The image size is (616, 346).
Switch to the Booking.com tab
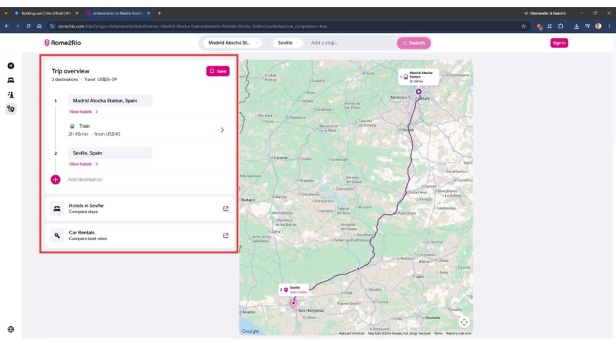(46, 13)
